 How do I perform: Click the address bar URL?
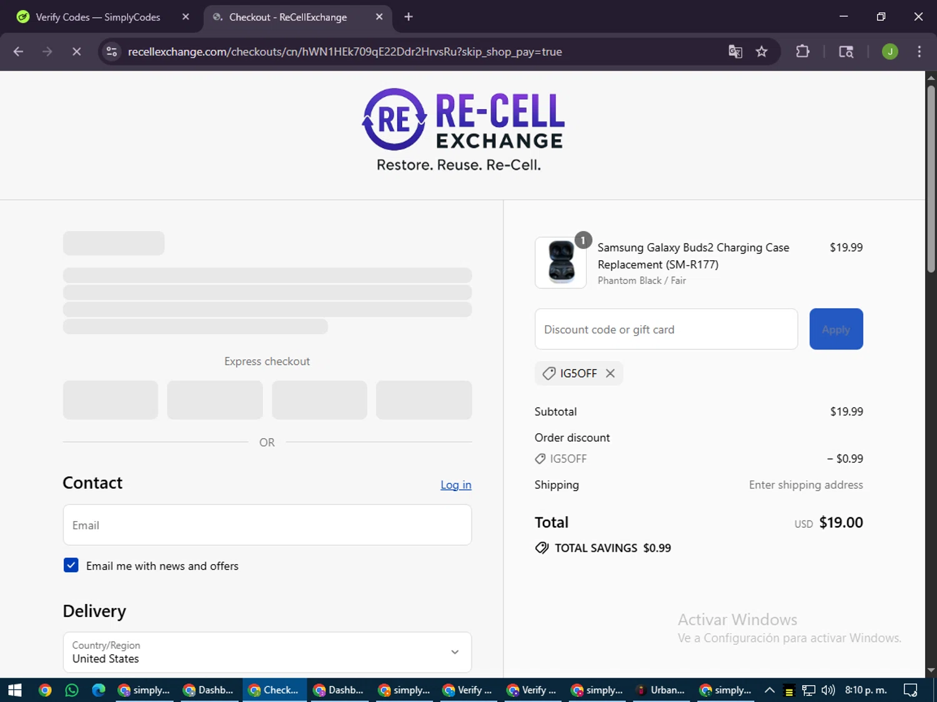(345, 52)
